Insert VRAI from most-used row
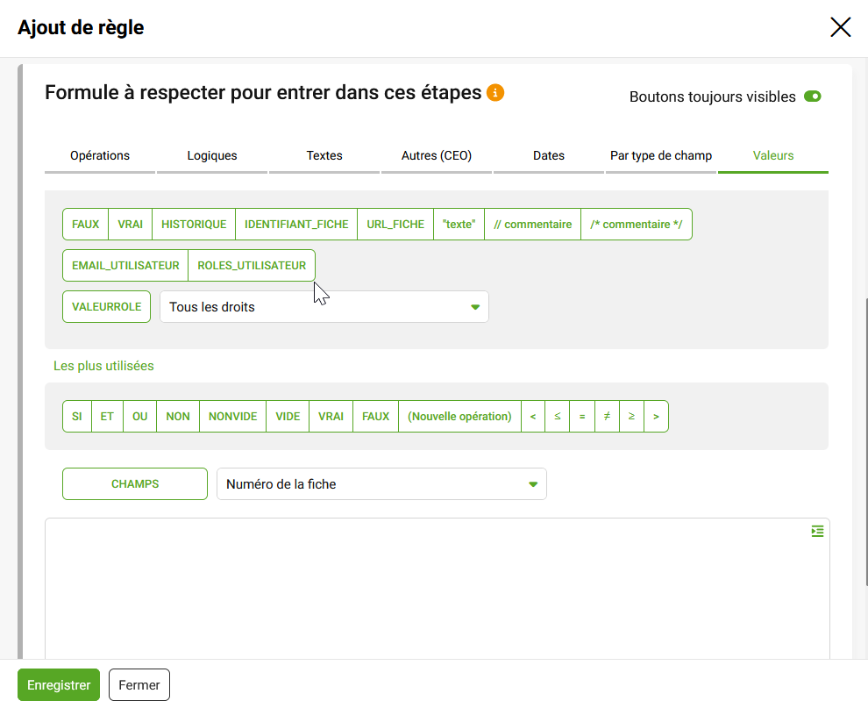Image resolution: width=868 pixels, height=708 pixels. coord(331,417)
